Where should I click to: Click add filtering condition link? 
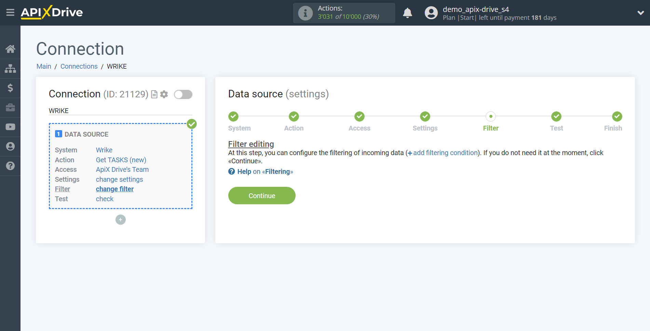[x=443, y=153]
